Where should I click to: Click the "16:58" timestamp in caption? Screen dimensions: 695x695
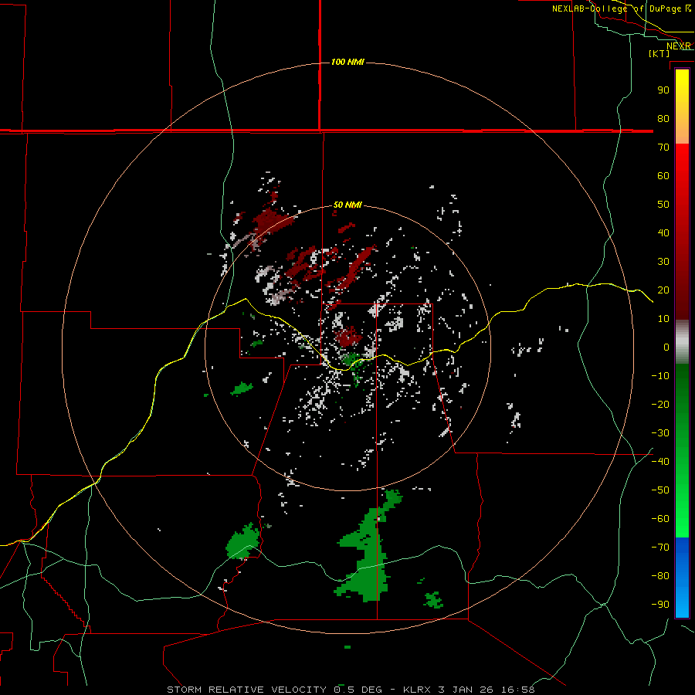[518, 690]
